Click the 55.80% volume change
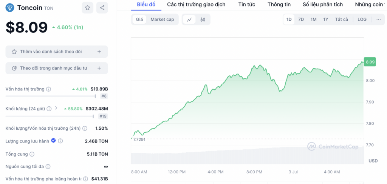This screenshot has width=387, height=184. coord(73,109)
